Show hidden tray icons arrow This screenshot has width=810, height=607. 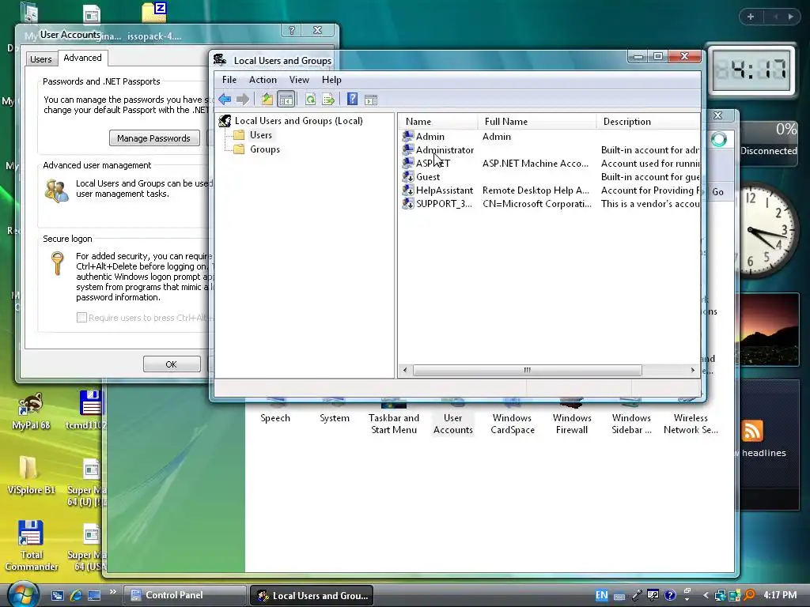(x=705, y=595)
